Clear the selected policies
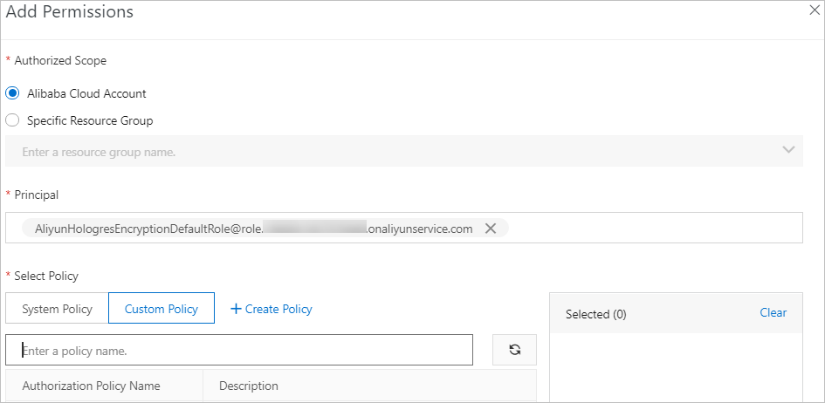 pyautogui.click(x=773, y=312)
